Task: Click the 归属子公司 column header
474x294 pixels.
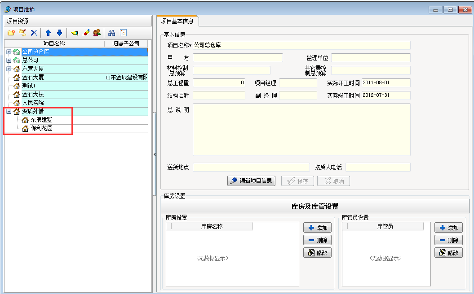Action: (126, 43)
